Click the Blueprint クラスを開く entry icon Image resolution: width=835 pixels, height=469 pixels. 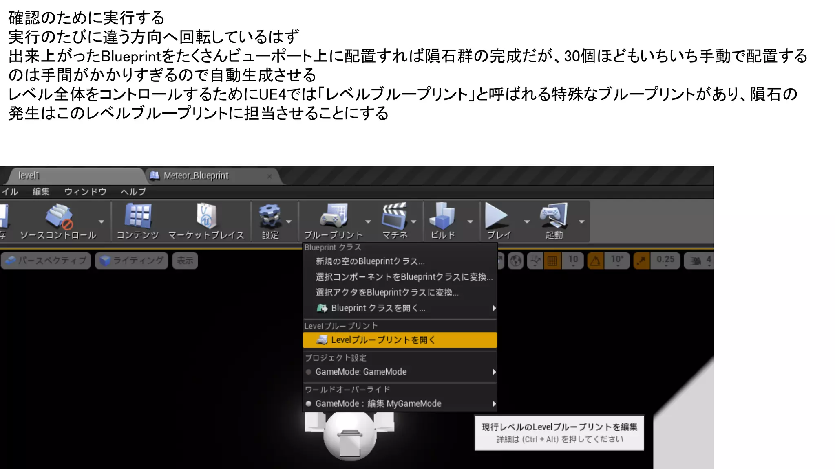click(x=322, y=308)
